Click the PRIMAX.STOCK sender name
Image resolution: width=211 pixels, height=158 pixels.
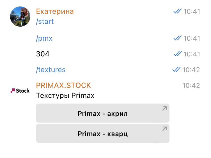[63, 85]
